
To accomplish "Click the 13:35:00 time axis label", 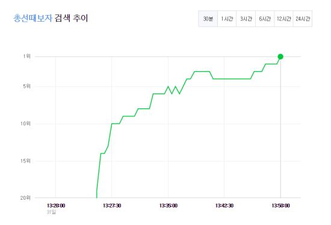I will [169, 205].
